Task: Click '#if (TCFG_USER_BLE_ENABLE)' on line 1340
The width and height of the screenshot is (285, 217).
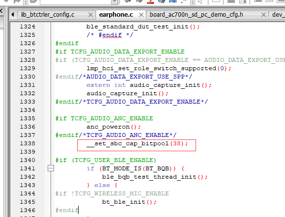Action: 106,161
